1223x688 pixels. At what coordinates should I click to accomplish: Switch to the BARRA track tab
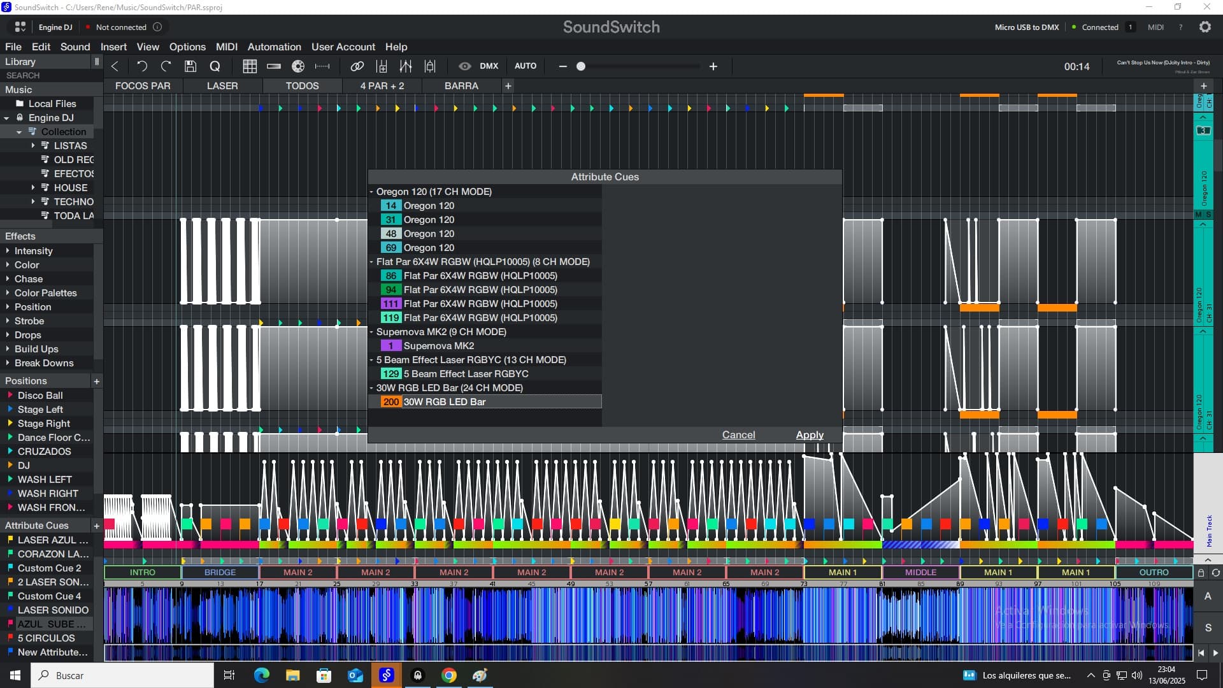point(461,86)
